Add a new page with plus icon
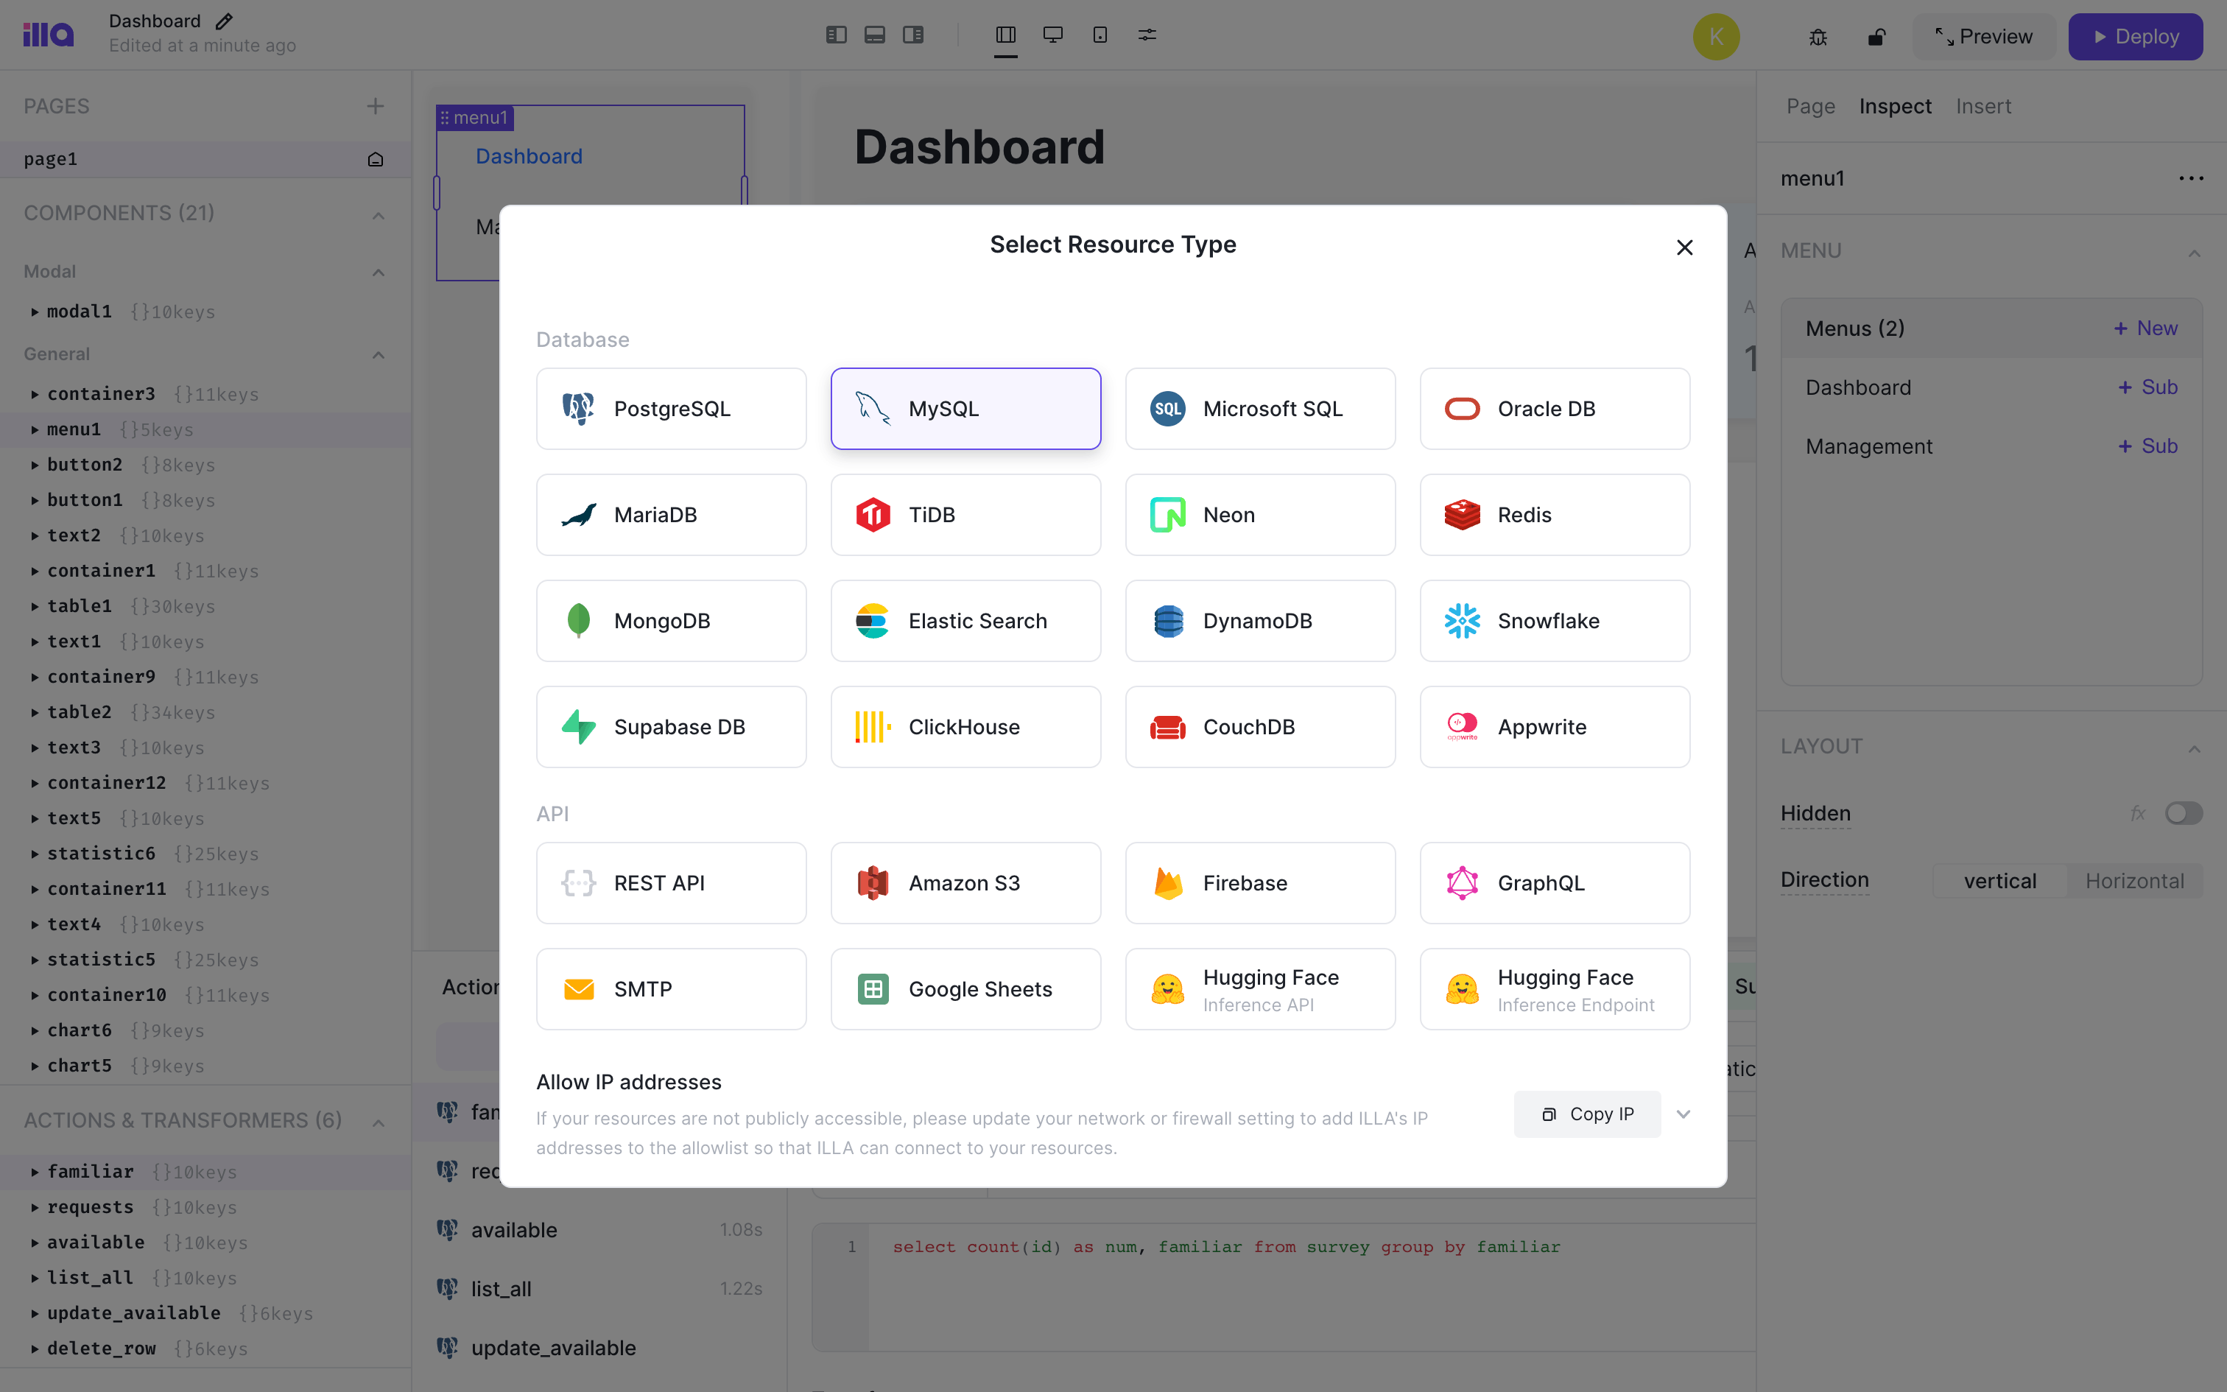This screenshot has height=1392, width=2227. point(375,106)
